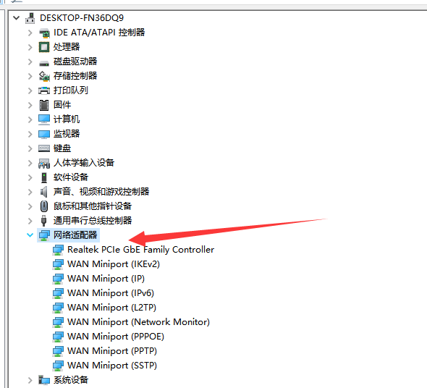Expand the 软件设备 node
Screen dimensions: 427x388
(x=30, y=177)
